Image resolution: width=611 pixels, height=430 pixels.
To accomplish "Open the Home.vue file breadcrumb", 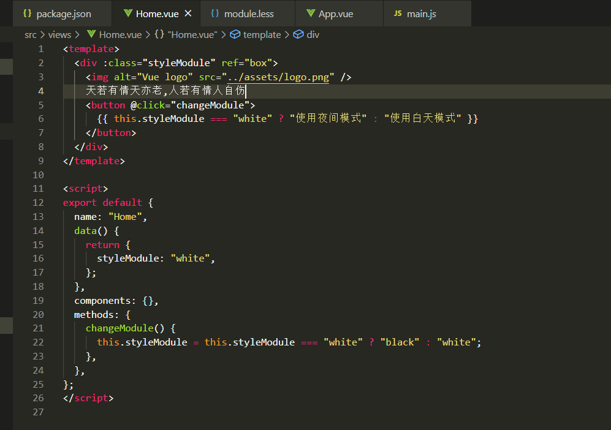I will pos(120,35).
